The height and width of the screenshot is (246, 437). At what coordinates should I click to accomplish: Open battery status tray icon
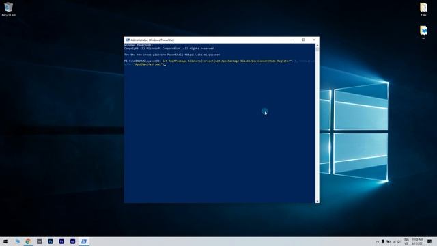[x=389, y=241]
